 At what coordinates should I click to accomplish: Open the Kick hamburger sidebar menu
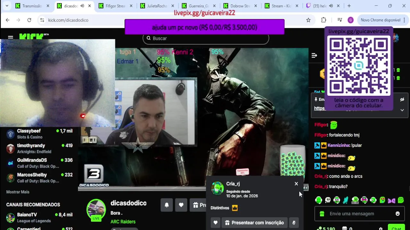click(10, 37)
